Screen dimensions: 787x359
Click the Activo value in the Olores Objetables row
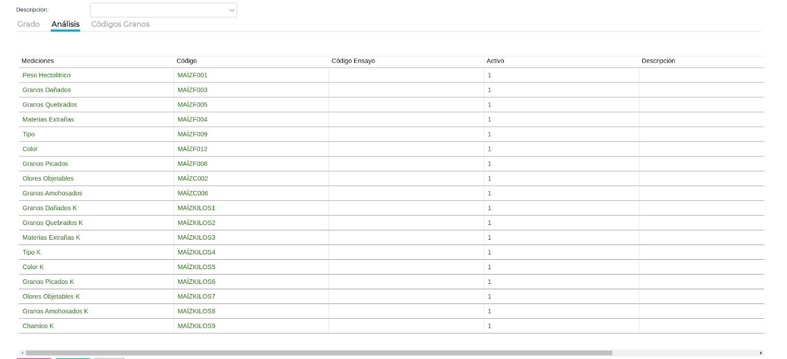tap(489, 178)
